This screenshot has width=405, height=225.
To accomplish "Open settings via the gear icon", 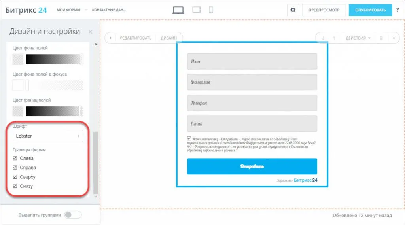I will 293,10.
